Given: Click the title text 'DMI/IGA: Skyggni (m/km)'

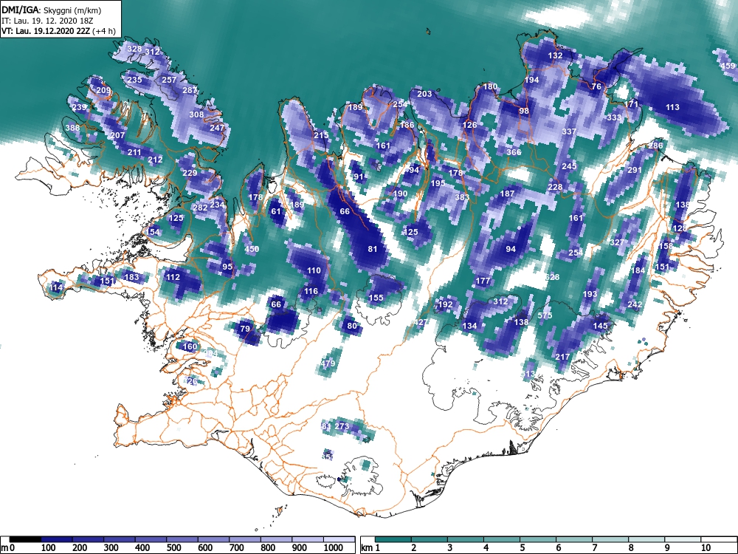Looking at the screenshot, I should 52,10.
